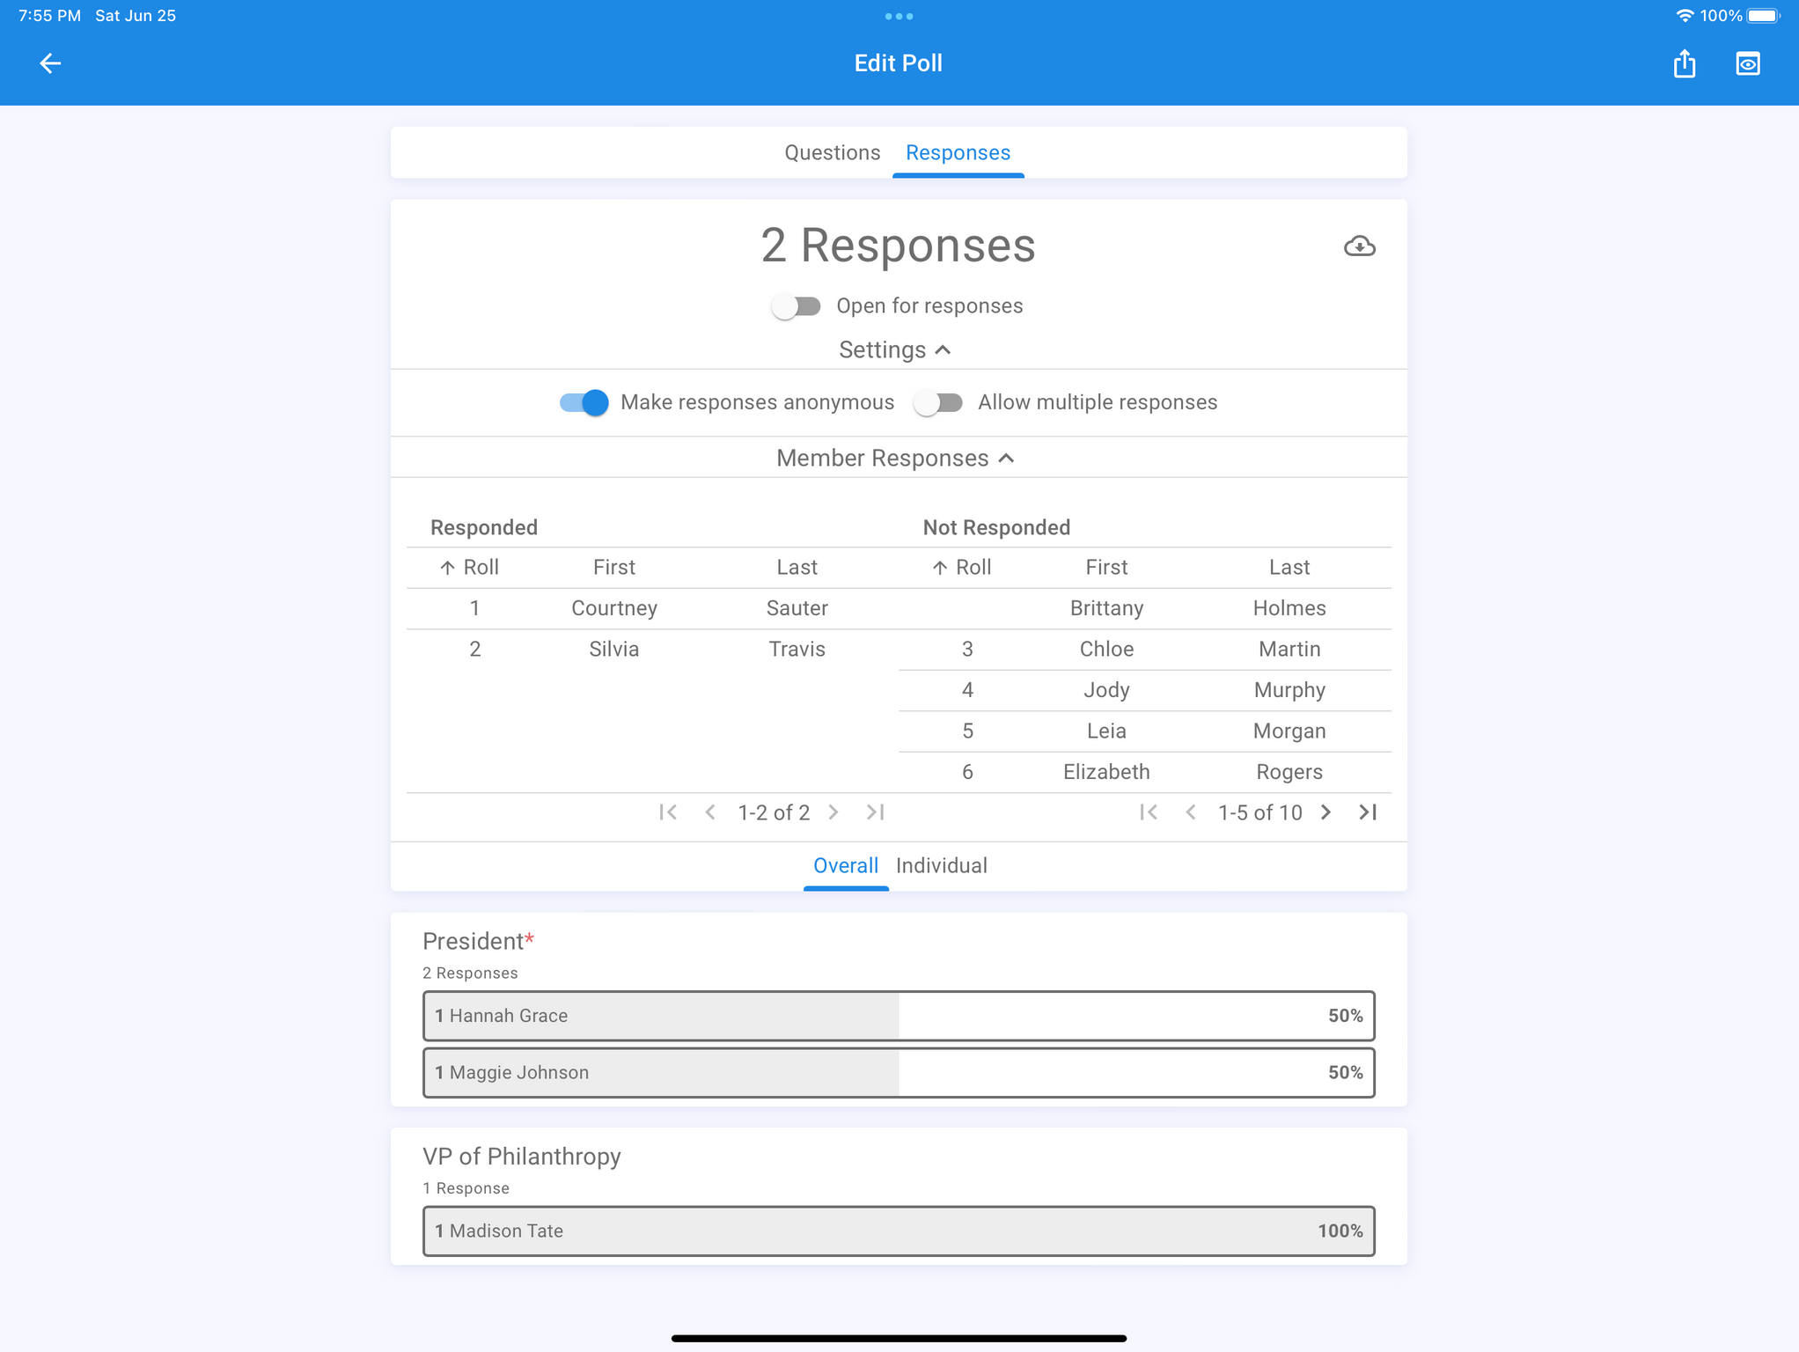Switch to the Questions tab

click(x=832, y=153)
